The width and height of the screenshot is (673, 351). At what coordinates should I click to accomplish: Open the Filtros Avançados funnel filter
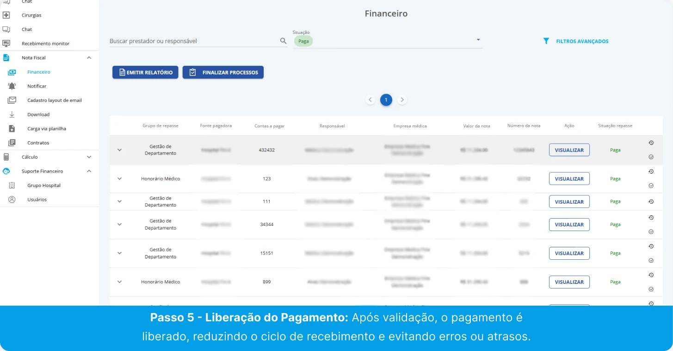tap(546, 41)
